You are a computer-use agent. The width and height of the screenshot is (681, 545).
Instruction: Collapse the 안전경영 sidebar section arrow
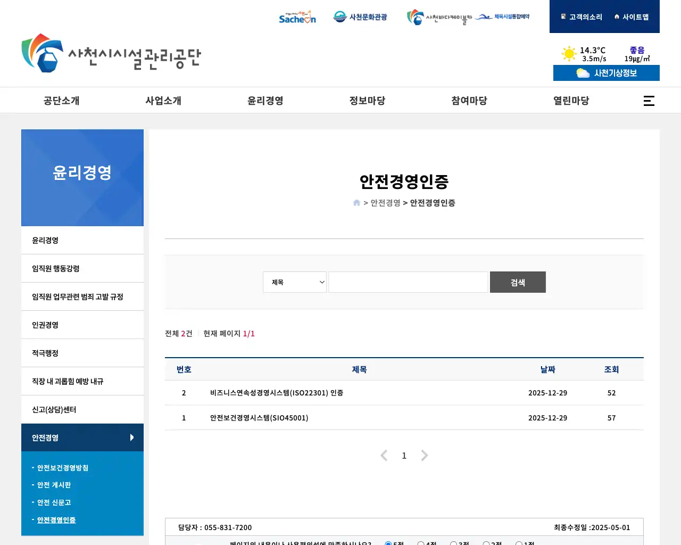pos(132,437)
